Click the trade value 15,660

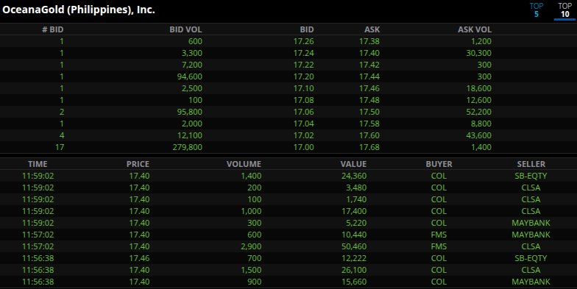pos(353,282)
